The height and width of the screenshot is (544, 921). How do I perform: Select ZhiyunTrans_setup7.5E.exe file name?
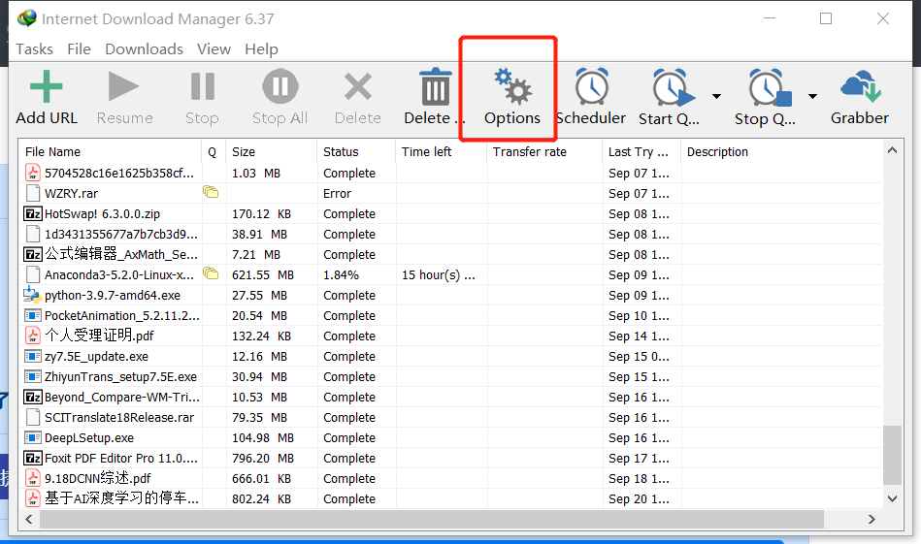120,377
